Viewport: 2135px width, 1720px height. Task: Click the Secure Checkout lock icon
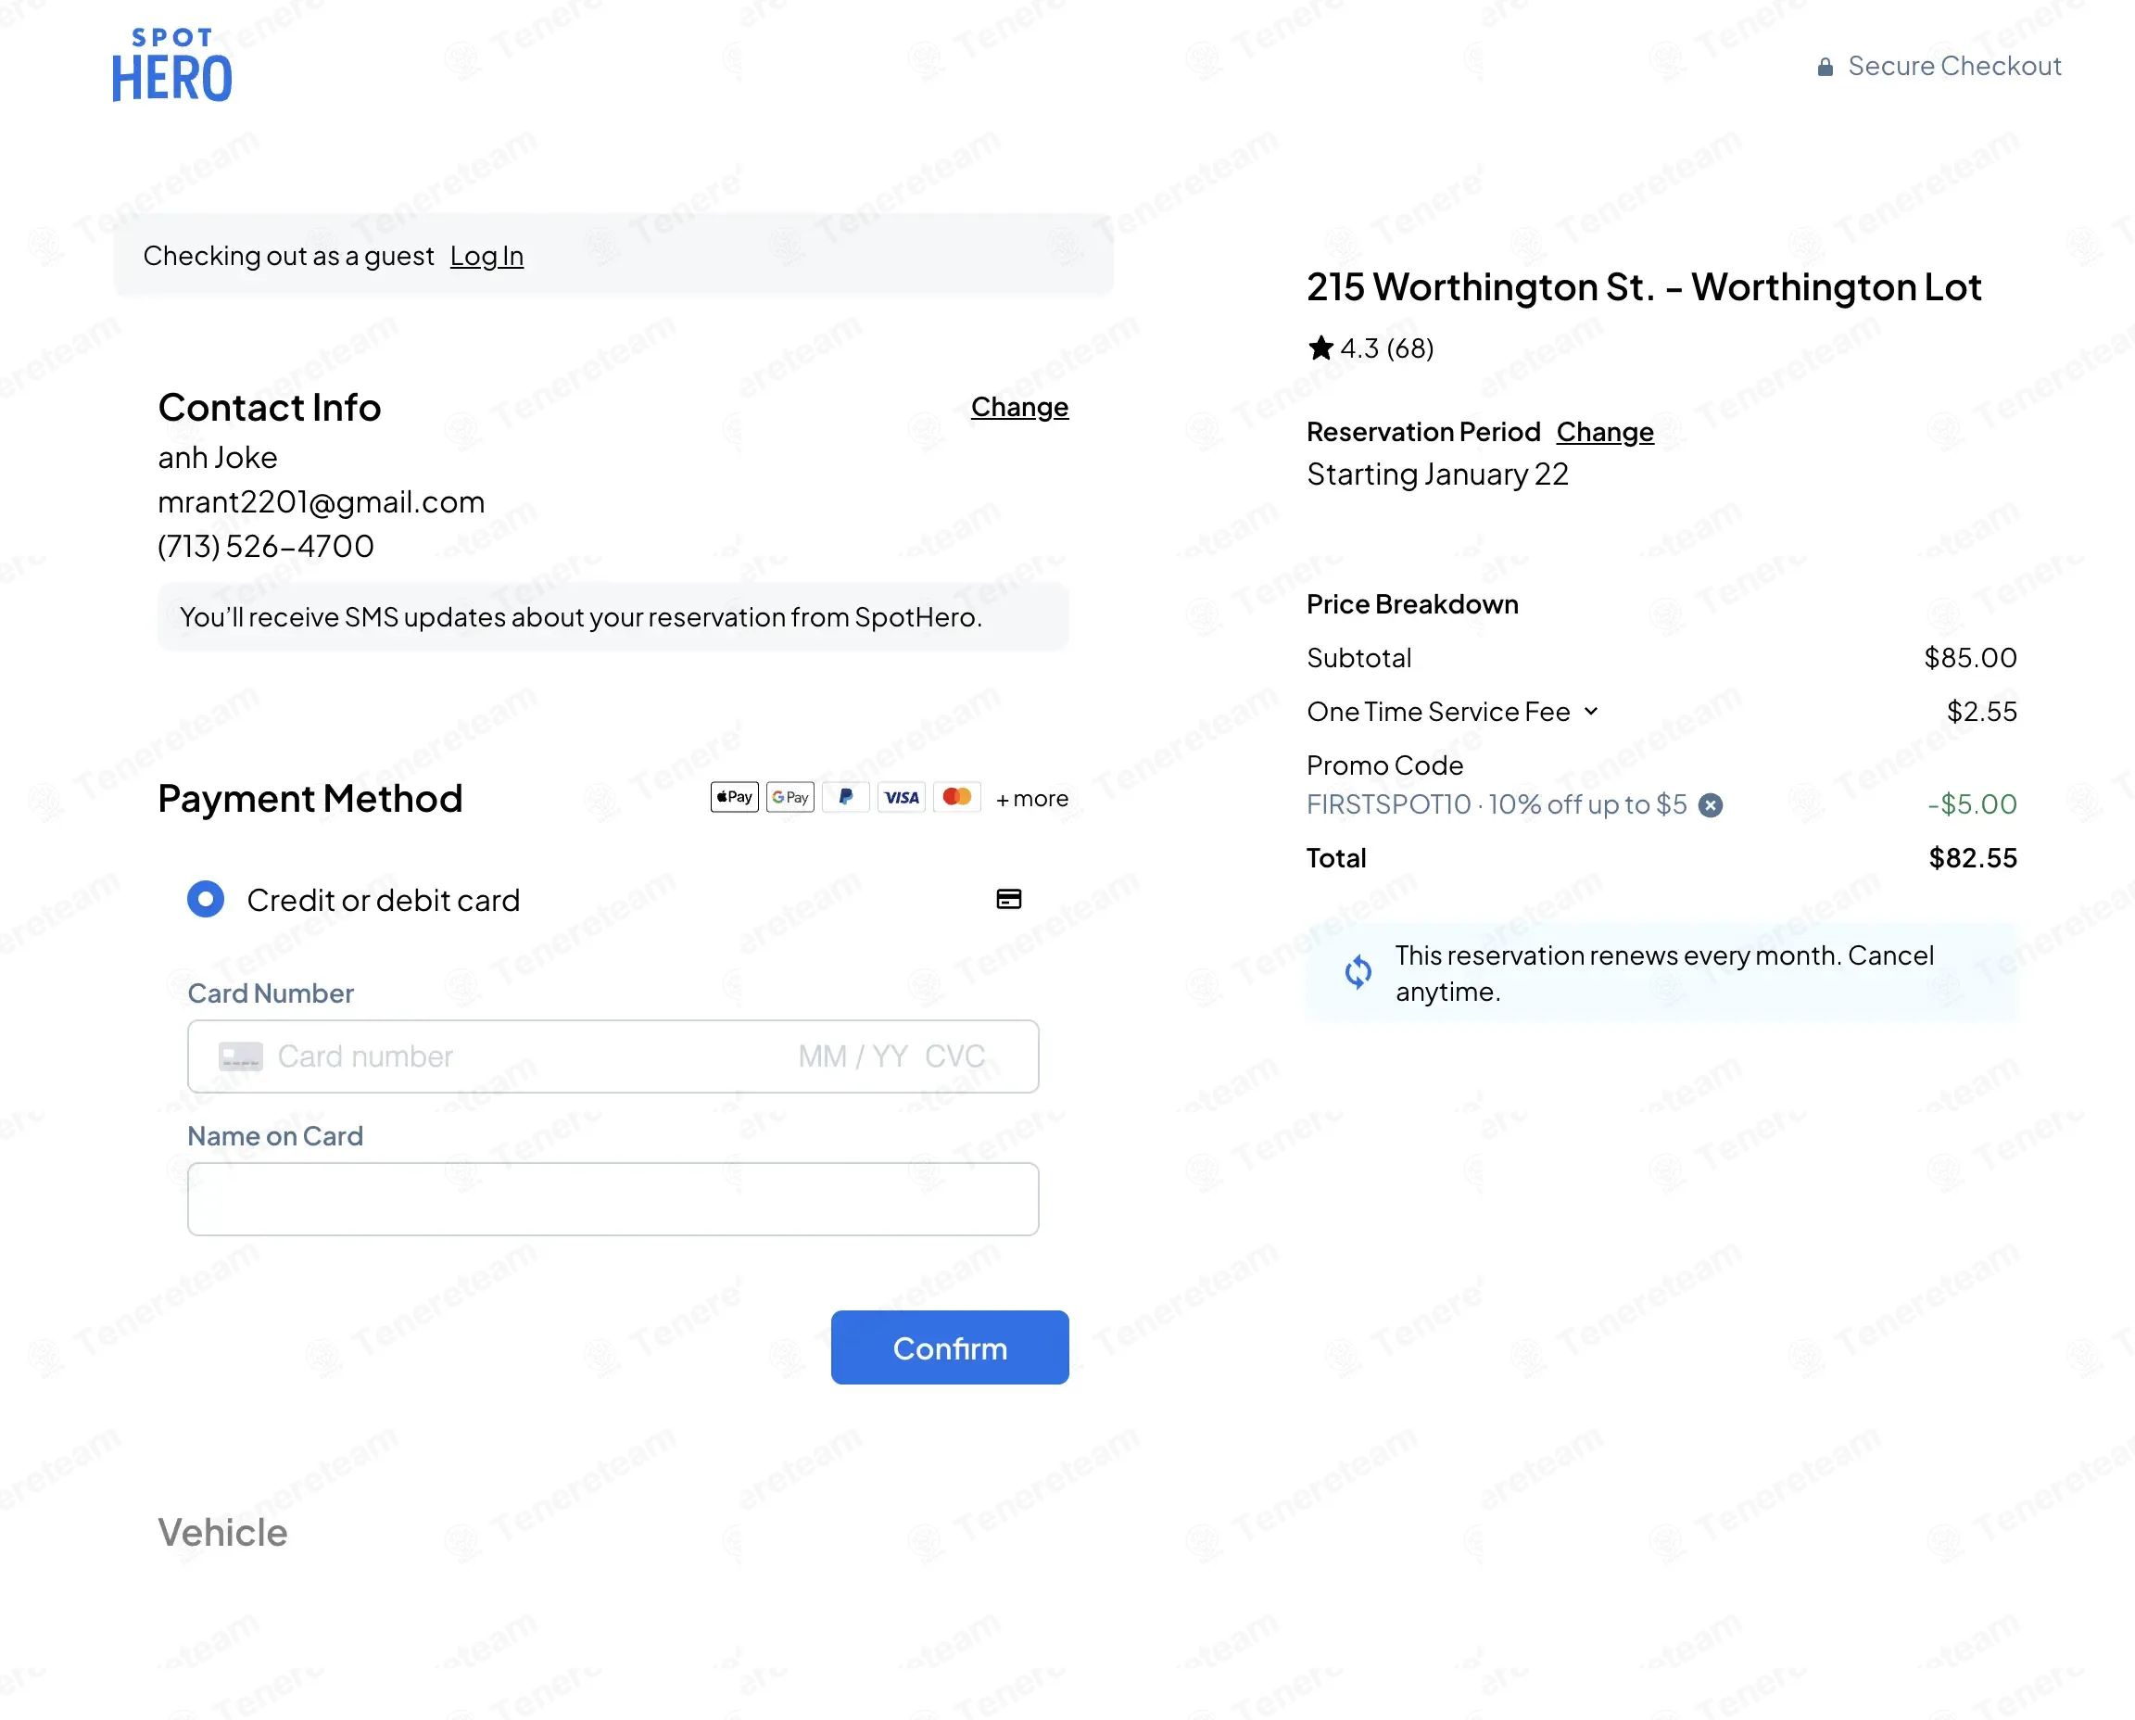click(x=1825, y=67)
